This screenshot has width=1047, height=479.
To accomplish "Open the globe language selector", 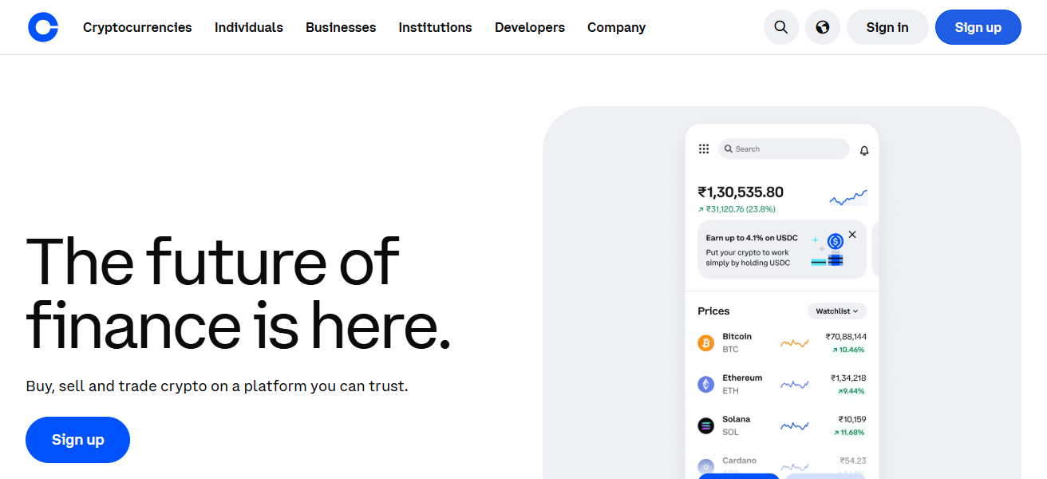I will 822,26.
